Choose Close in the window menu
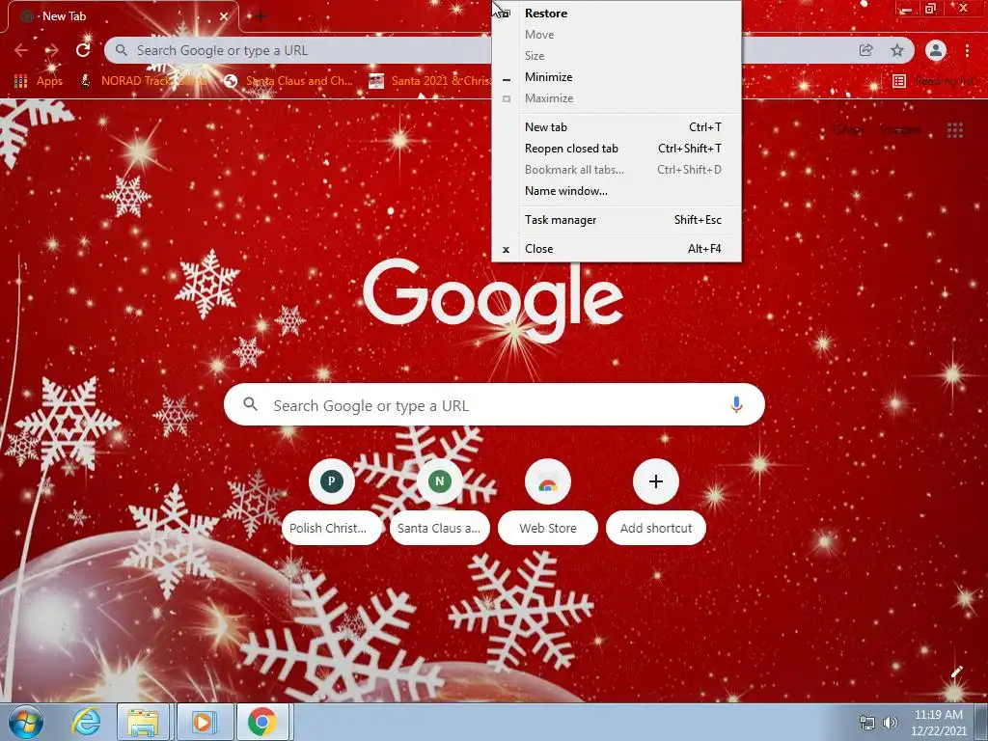The height and width of the screenshot is (741, 988). (x=617, y=249)
